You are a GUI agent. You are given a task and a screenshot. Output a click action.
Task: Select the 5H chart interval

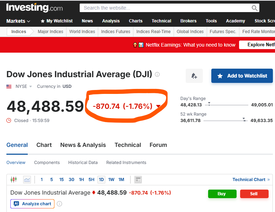pyautogui.click(x=91, y=180)
